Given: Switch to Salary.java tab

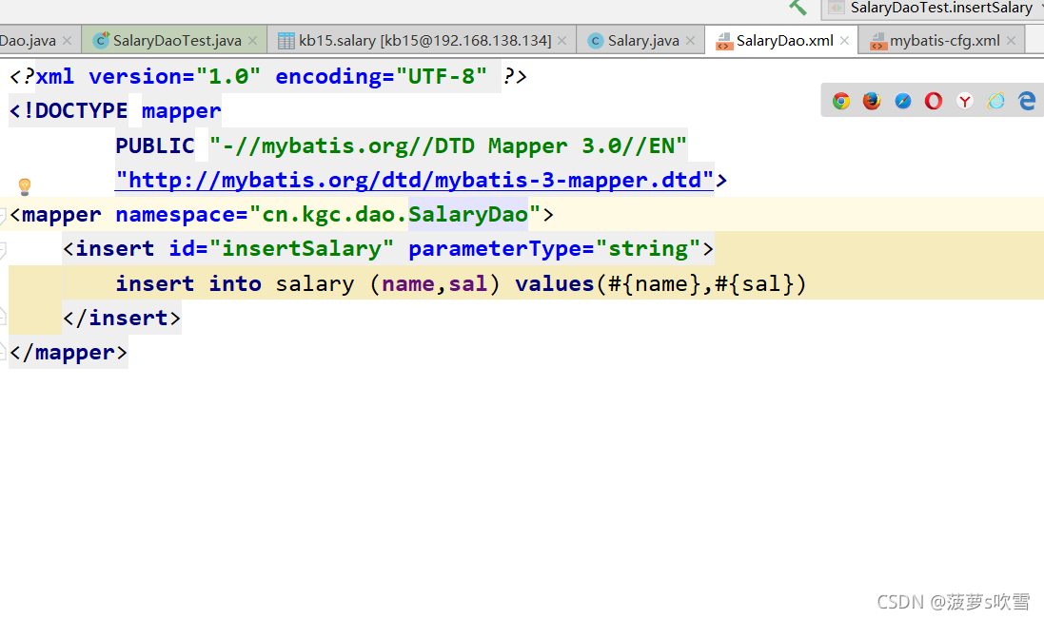Looking at the screenshot, I should point(642,41).
